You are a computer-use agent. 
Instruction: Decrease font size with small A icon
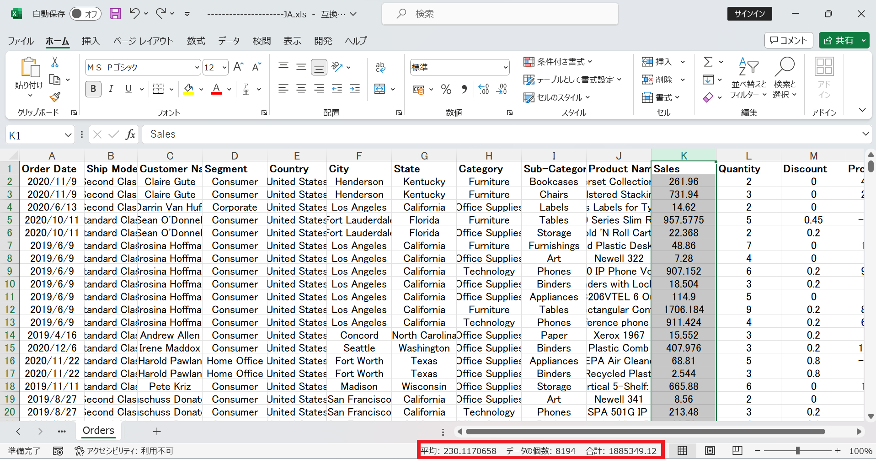pos(256,67)
